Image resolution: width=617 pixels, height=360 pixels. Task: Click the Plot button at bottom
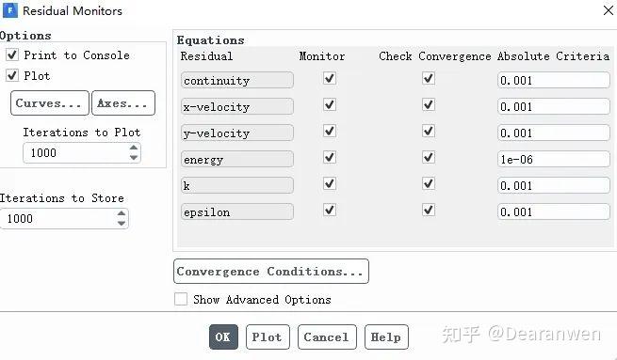click(268, 337)
